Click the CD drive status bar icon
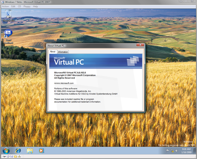197x159 pixels. pos(8,156)
